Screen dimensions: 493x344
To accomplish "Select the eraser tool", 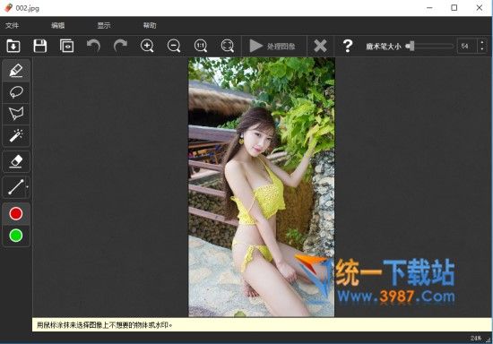I will pyautogui.click(x=16, y=161).
